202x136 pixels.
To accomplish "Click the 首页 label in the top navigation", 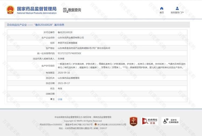I will tap(162, 12).
